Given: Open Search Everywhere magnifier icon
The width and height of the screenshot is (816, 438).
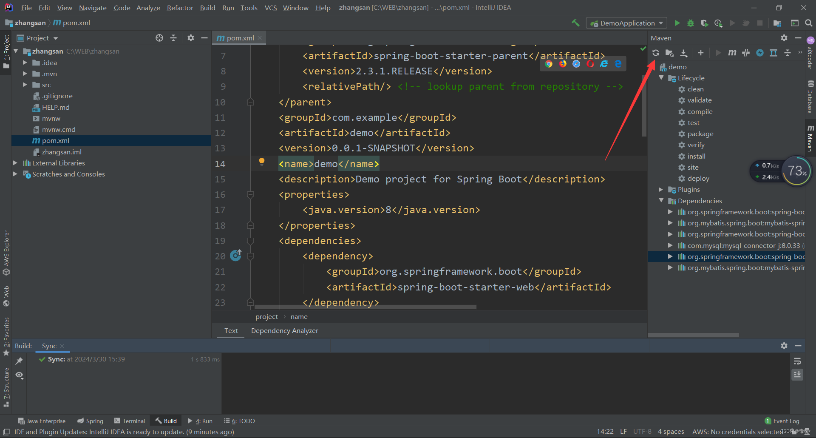Looking at the screenshot, I should click(x=808, y=23).
